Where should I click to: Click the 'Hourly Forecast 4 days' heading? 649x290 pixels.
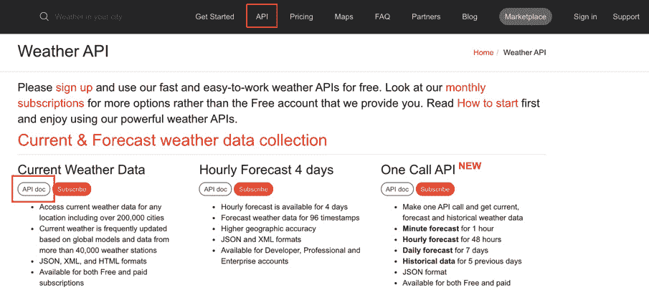(266, 170)
